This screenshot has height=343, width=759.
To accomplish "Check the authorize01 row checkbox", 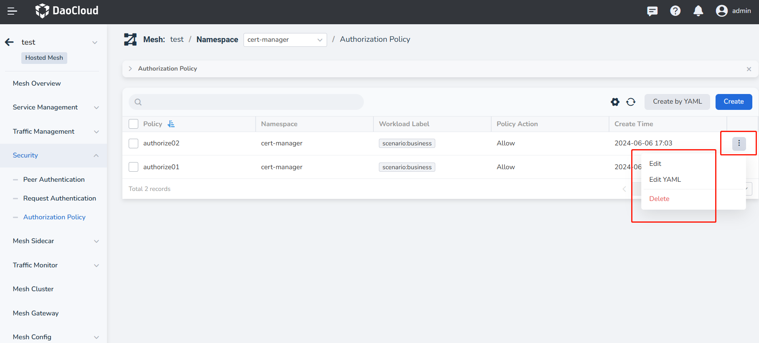I will tap(134, 167).
